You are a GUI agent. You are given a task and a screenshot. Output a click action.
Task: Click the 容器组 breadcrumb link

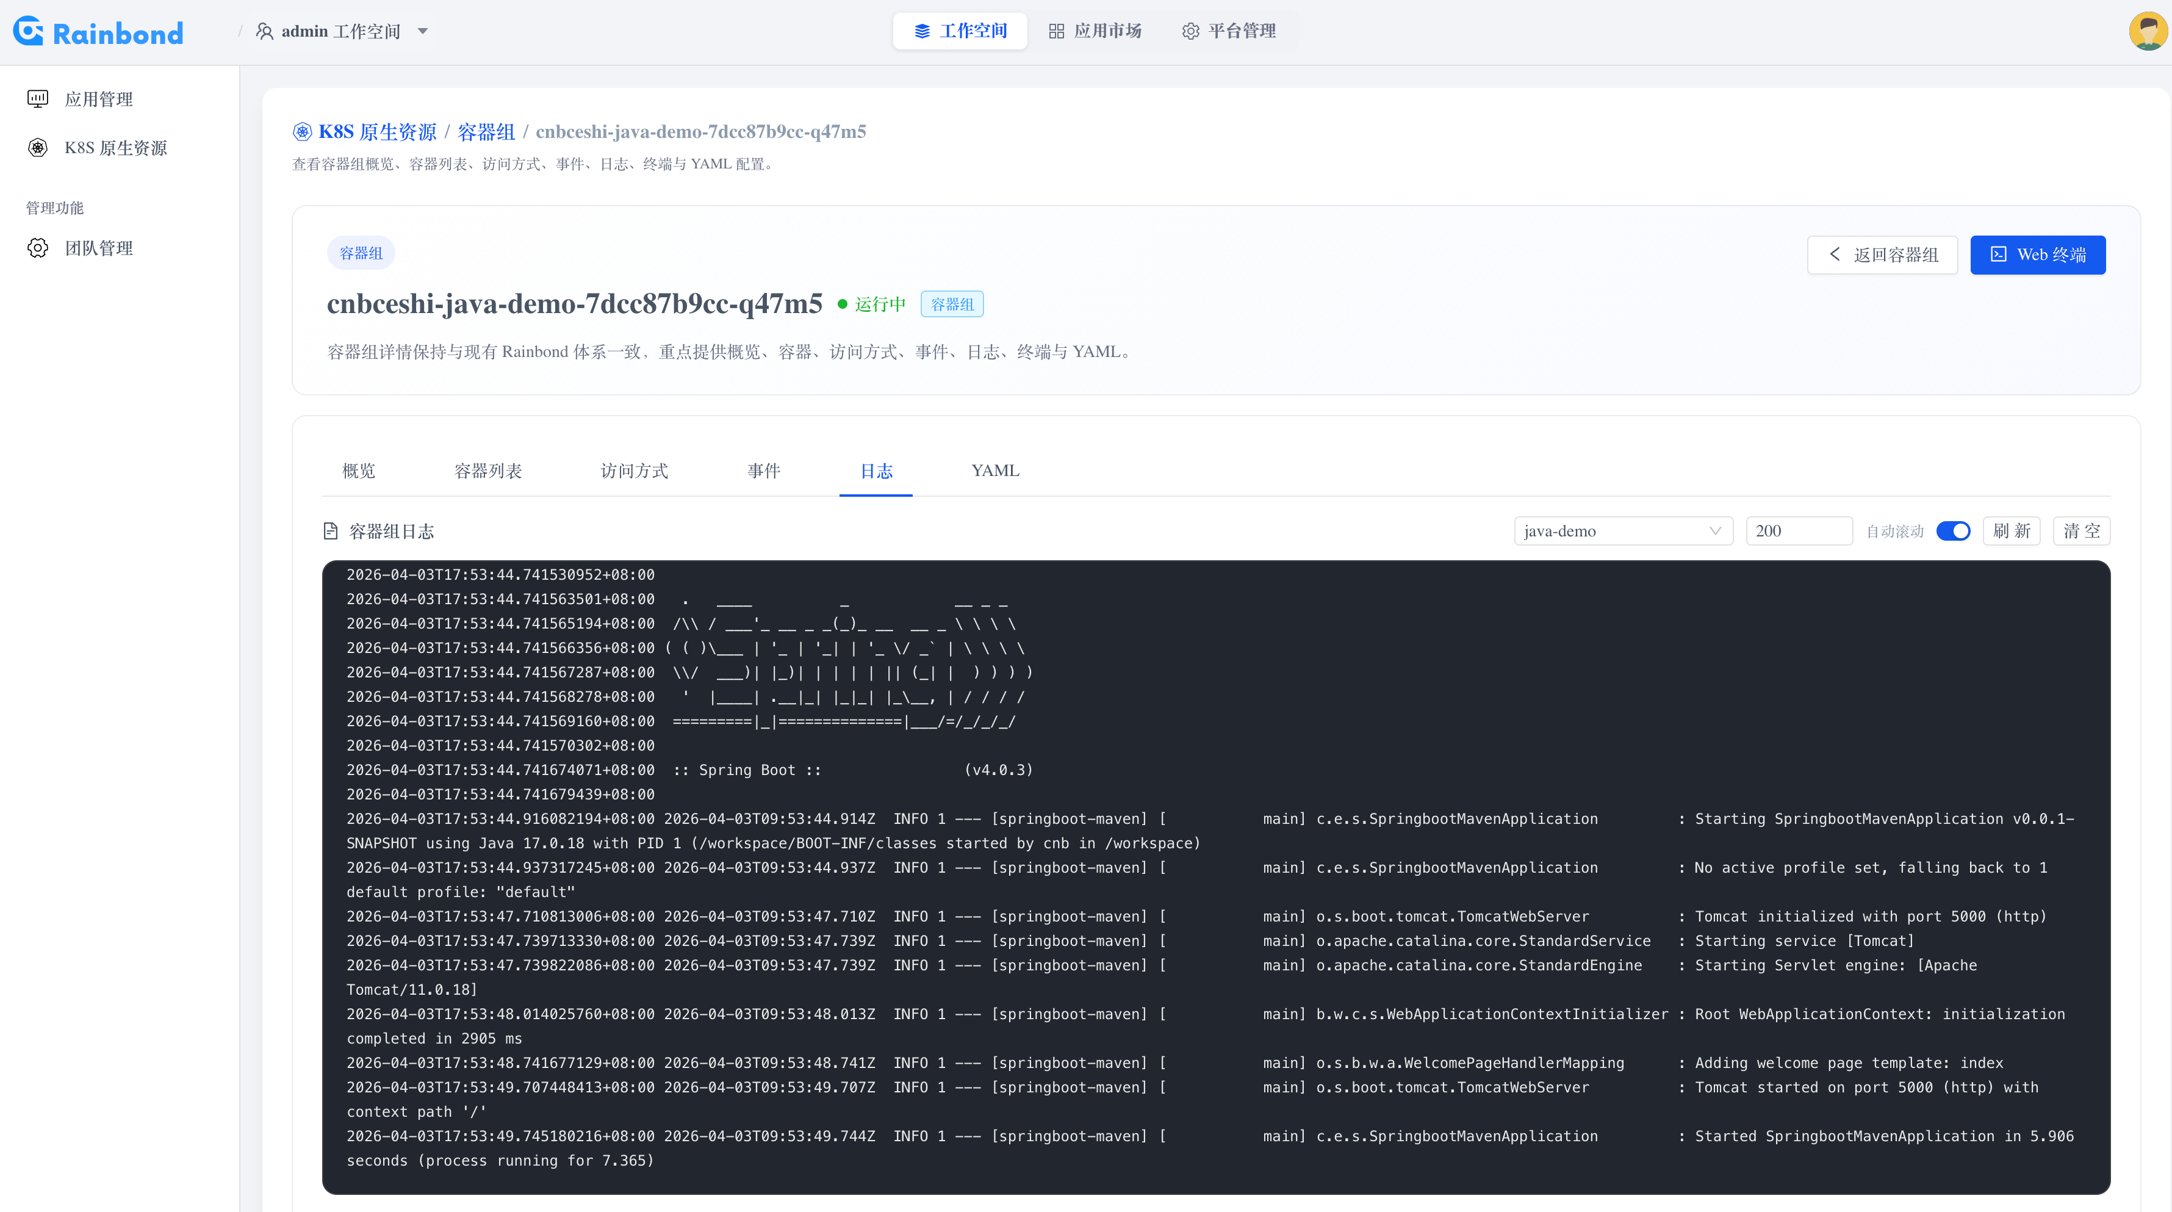(x=486, y=132)
